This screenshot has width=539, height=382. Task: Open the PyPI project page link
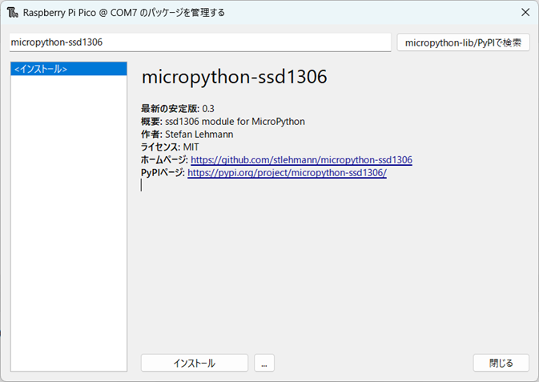coord(287,173)
